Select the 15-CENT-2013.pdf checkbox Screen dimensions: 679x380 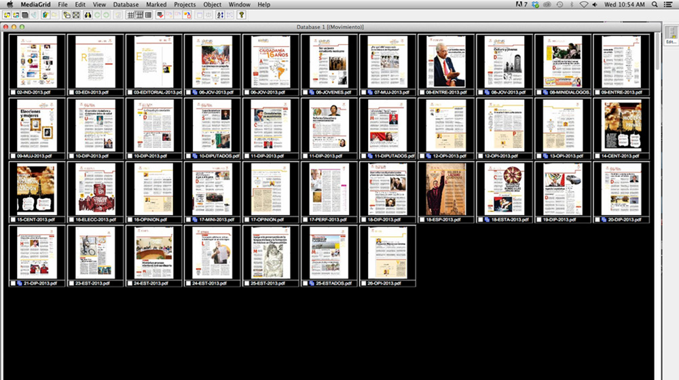pos(13,220)
